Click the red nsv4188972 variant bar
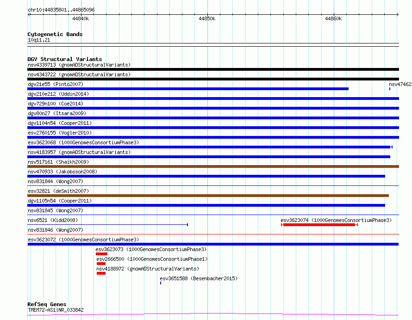Screen dimensions: 412x320 [x=101, y=273]
